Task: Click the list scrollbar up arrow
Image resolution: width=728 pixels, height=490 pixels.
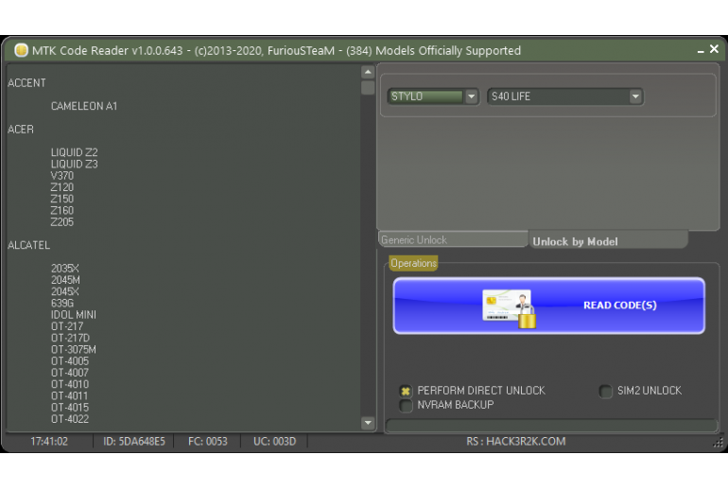Action: click(x=368, y=72)
